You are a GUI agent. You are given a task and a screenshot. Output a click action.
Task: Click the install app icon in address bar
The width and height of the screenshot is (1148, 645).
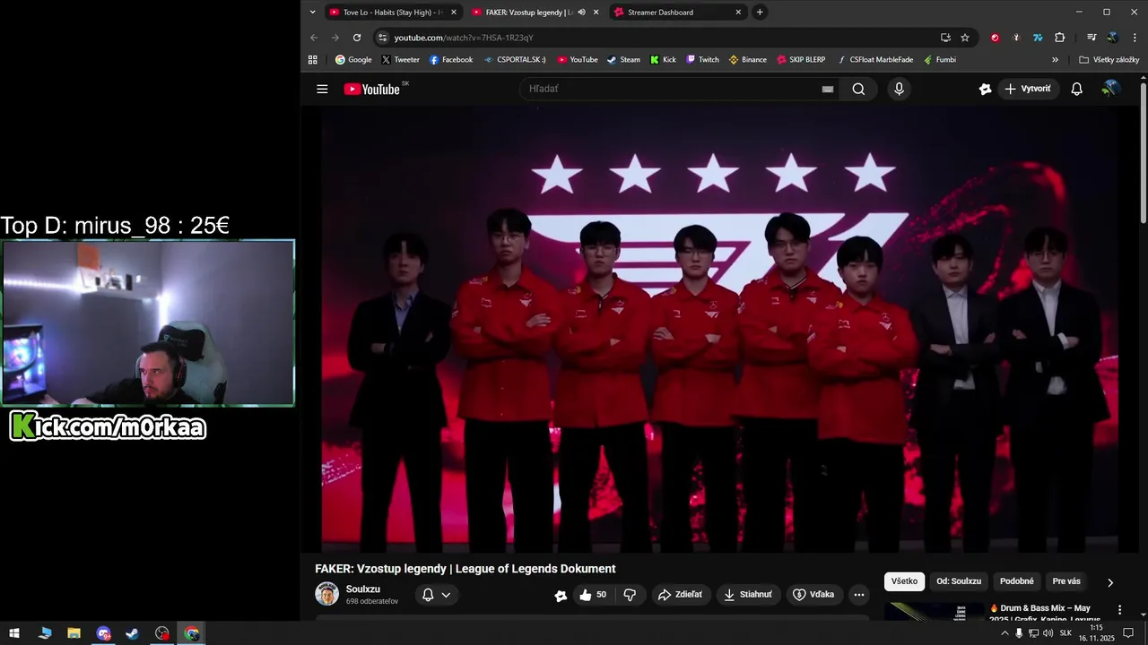tap(945, 38)
